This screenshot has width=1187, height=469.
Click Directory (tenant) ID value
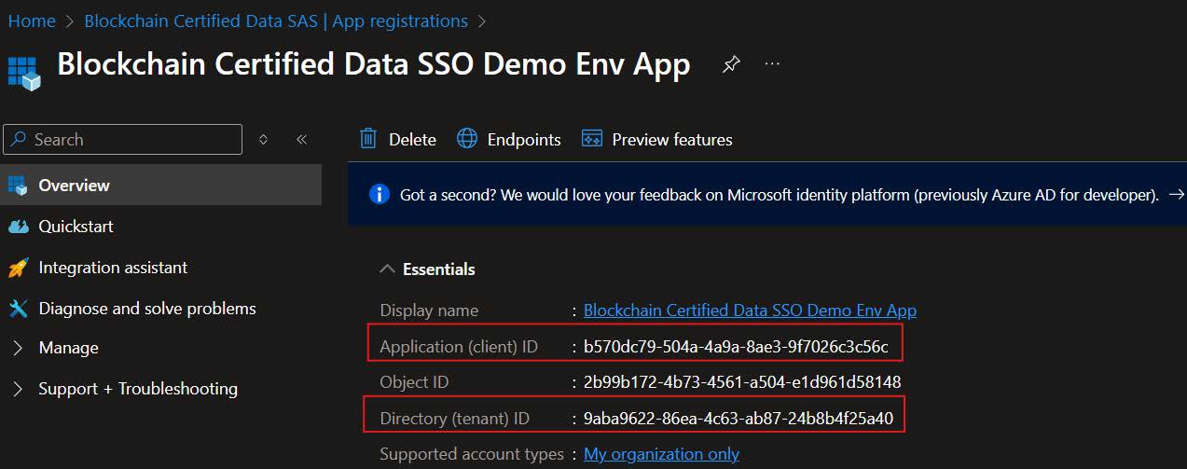(738, 419)
